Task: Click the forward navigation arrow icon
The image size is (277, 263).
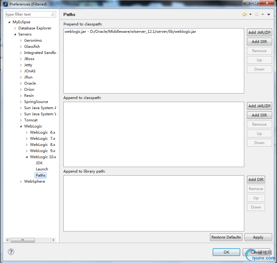Action: point(257,14)
